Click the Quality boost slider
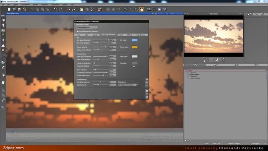Screen dimensions: 268x151 click(x=101, y=85)
